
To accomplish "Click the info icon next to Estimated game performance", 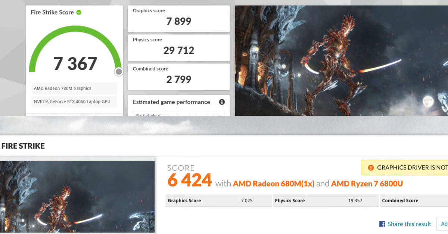I will [x=222, y=102].
